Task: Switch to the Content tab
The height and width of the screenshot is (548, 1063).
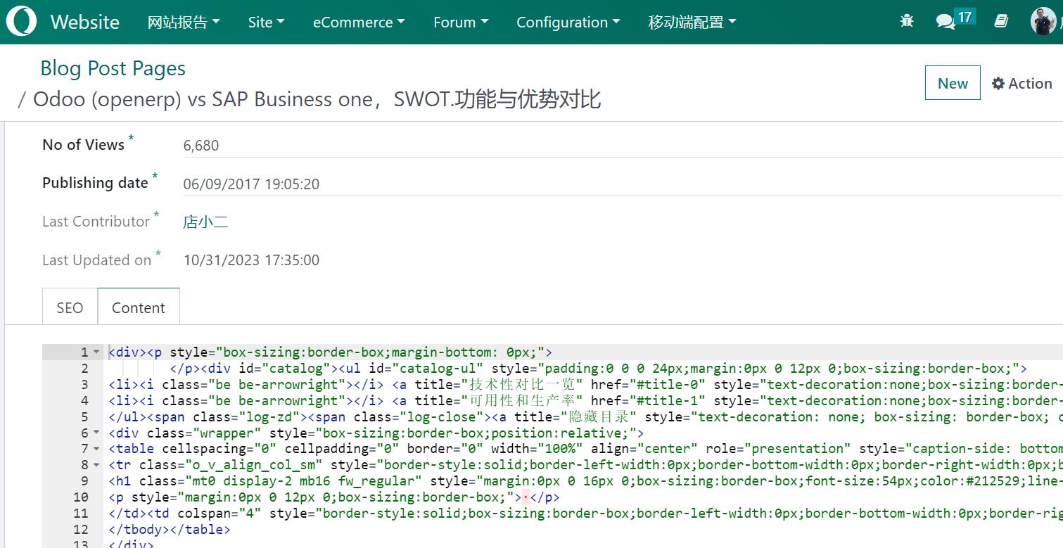Action: point(139,307)
